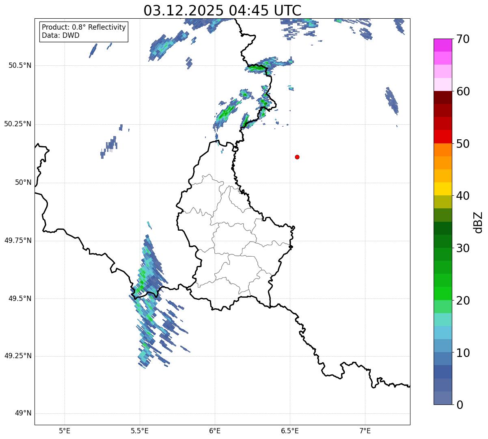Click the 7°E longitude label

(365, 430)
